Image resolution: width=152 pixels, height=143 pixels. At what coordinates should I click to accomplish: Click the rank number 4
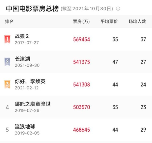[x=7, y=107]
